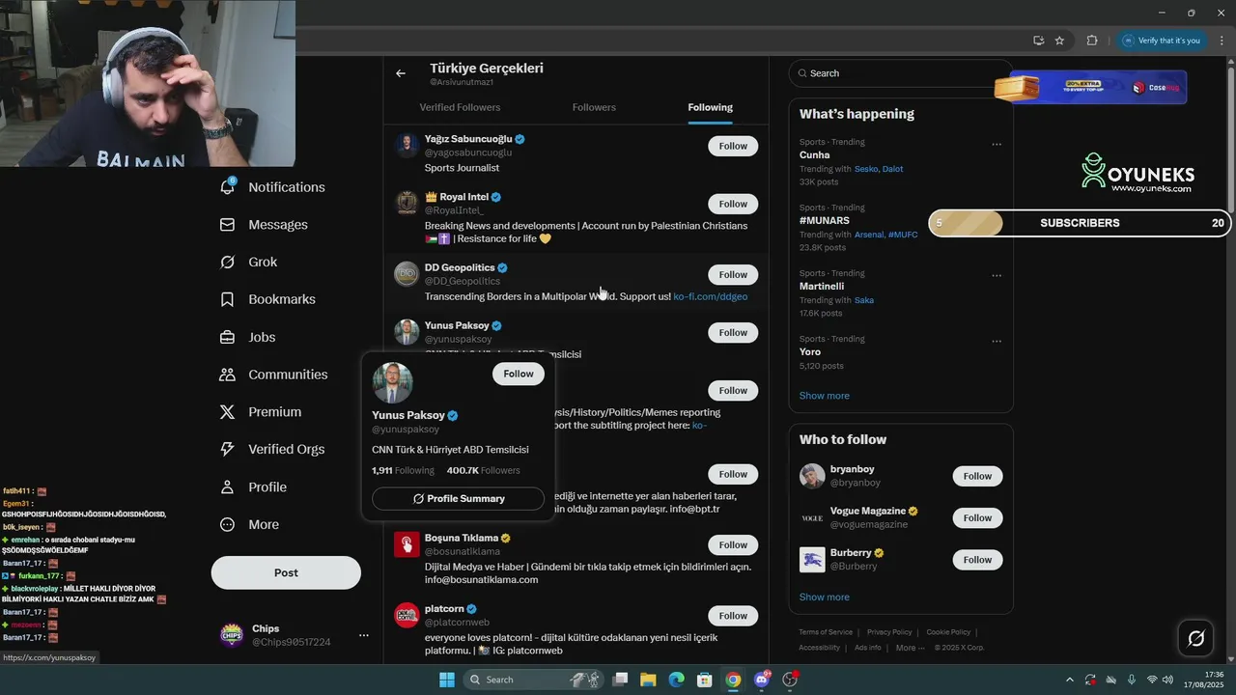Open Chrome three-dot menu
The width and height of the screenshot is (1236, 695).
click(1220, 41)
